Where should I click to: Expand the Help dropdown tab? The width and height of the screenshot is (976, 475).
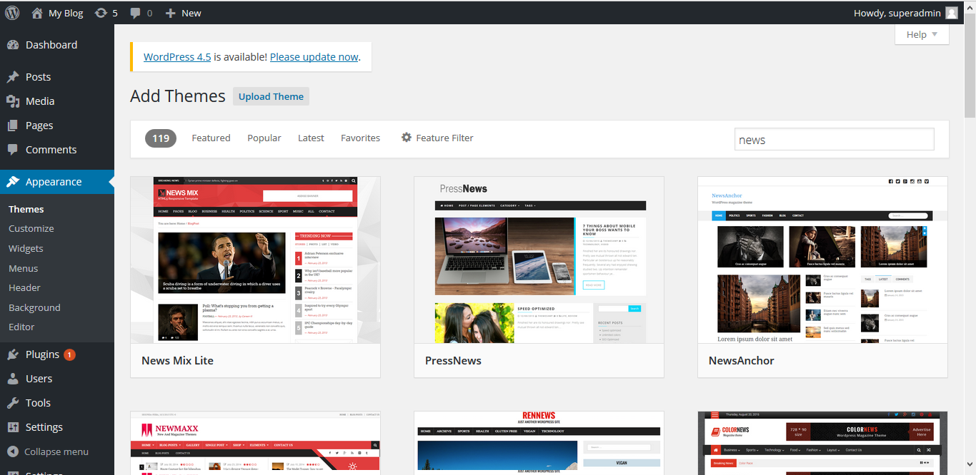[922, 34]
